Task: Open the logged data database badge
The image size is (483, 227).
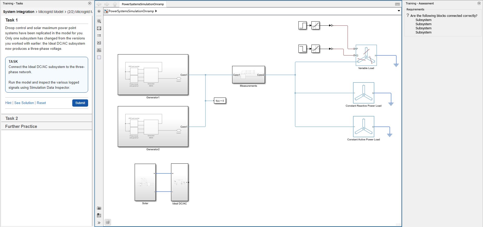Action: tap(108, 222)
